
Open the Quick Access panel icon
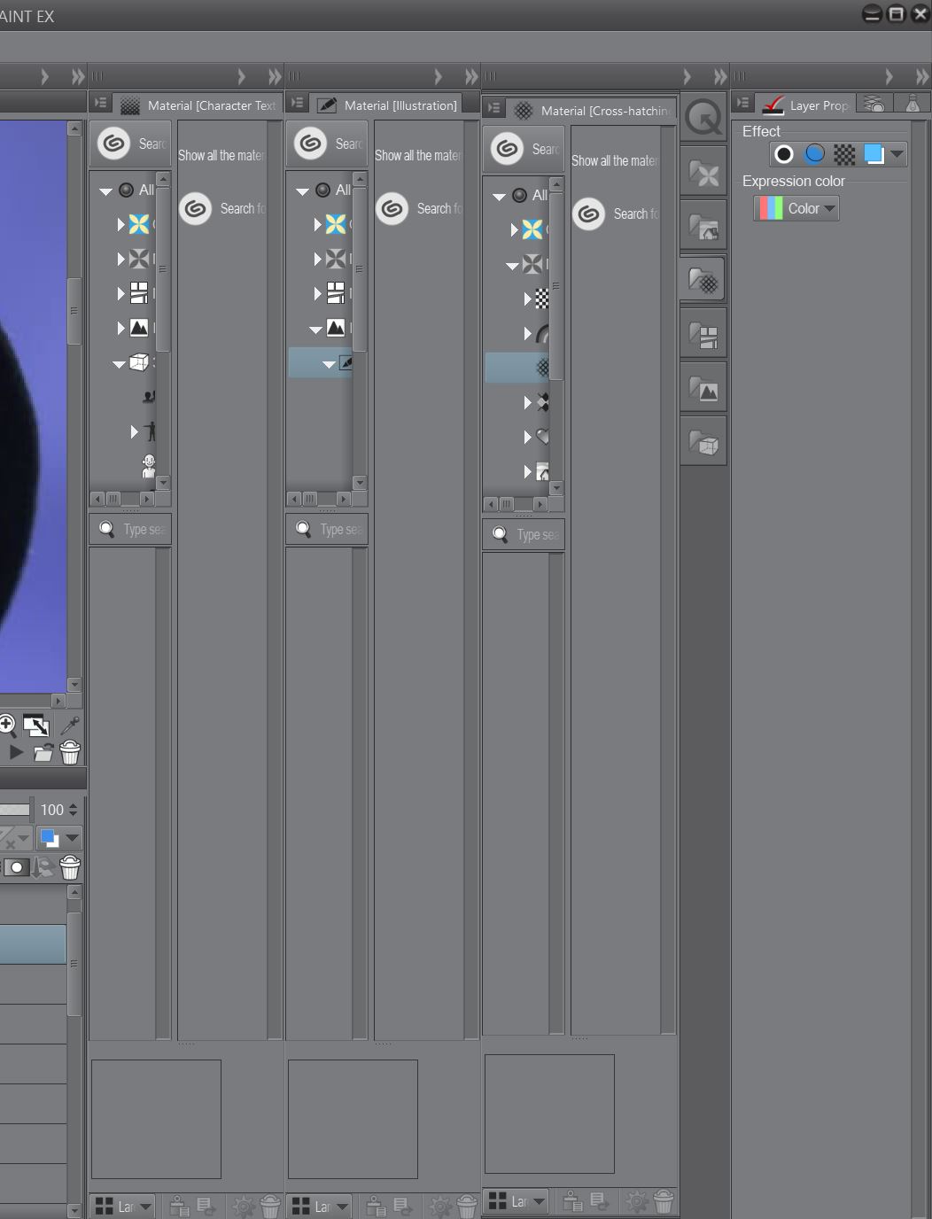(704, 117)
